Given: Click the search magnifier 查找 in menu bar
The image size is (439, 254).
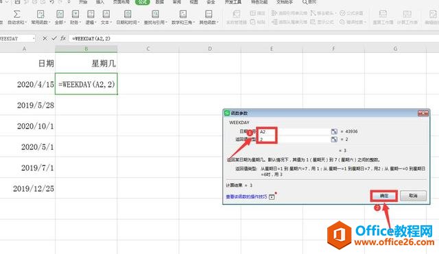Looking at the screenshot, I should click(x=309, y=2).
